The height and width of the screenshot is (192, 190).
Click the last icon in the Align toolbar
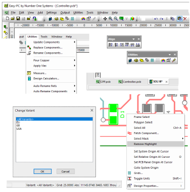click(x=138, y=45)
